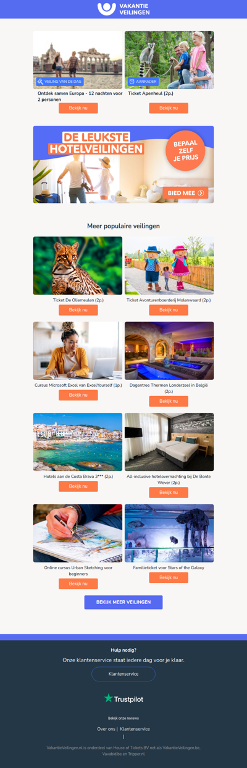
Task: Open the Bied Mee hotel auction button
Action: [186, 193]
